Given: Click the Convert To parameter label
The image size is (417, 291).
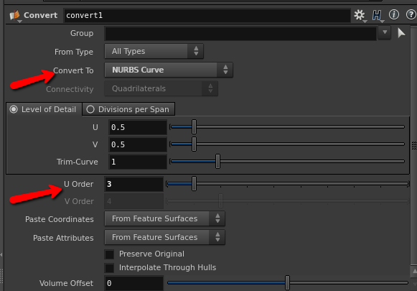Looking at the screenshot, I should (x=73, y=70).
